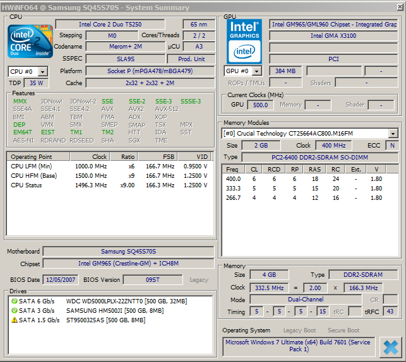This screenshot has width=406, height=362.
Task: Select the 266.7 frequency timing row
Action: click(310, 198)
